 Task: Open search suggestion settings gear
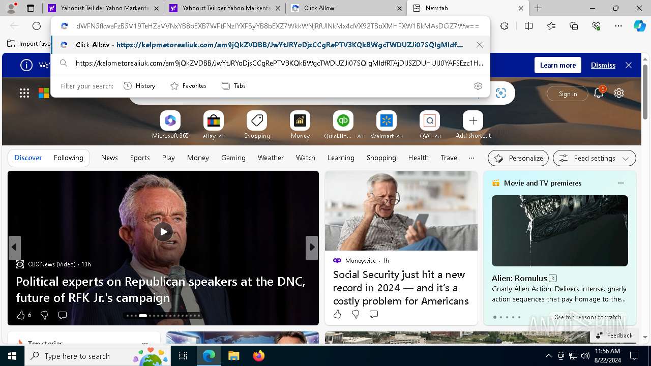(x=478, y=86)
